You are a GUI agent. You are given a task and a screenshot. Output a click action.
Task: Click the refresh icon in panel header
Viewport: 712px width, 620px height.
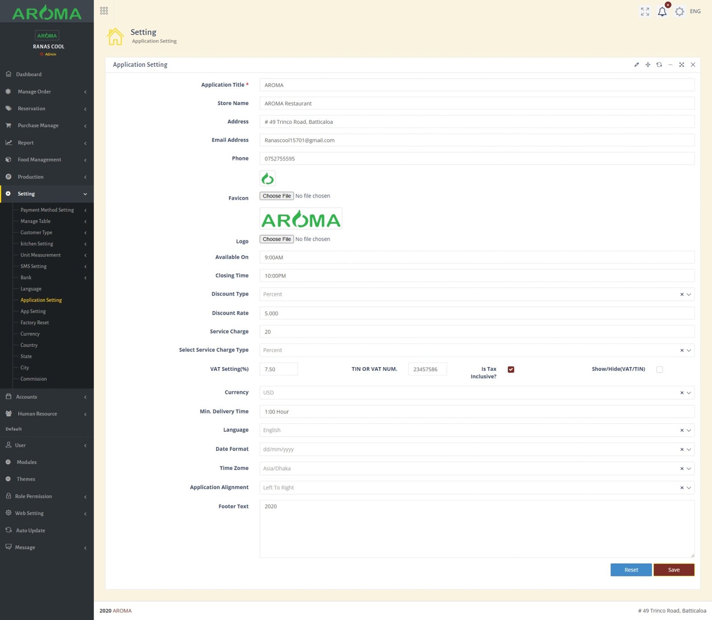(659, 65)
